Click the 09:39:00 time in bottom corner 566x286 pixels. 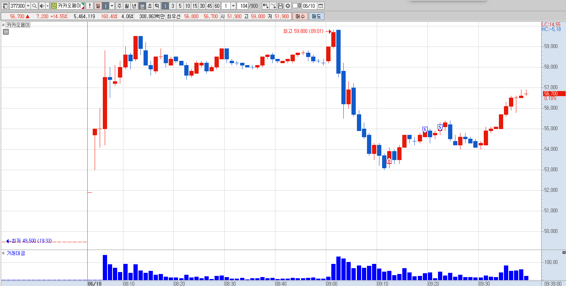click(x=552, y=283)
